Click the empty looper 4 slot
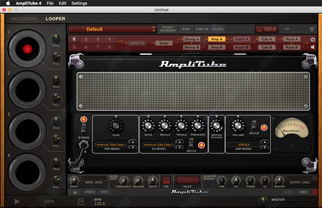The height and width of the screenshot is (208, 322). (x=27, y=172)
